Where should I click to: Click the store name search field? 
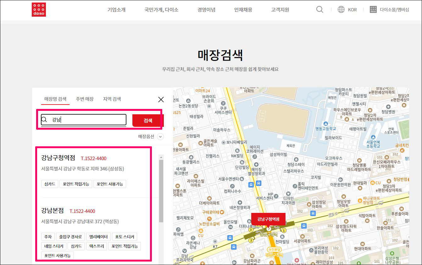(84, 120)
